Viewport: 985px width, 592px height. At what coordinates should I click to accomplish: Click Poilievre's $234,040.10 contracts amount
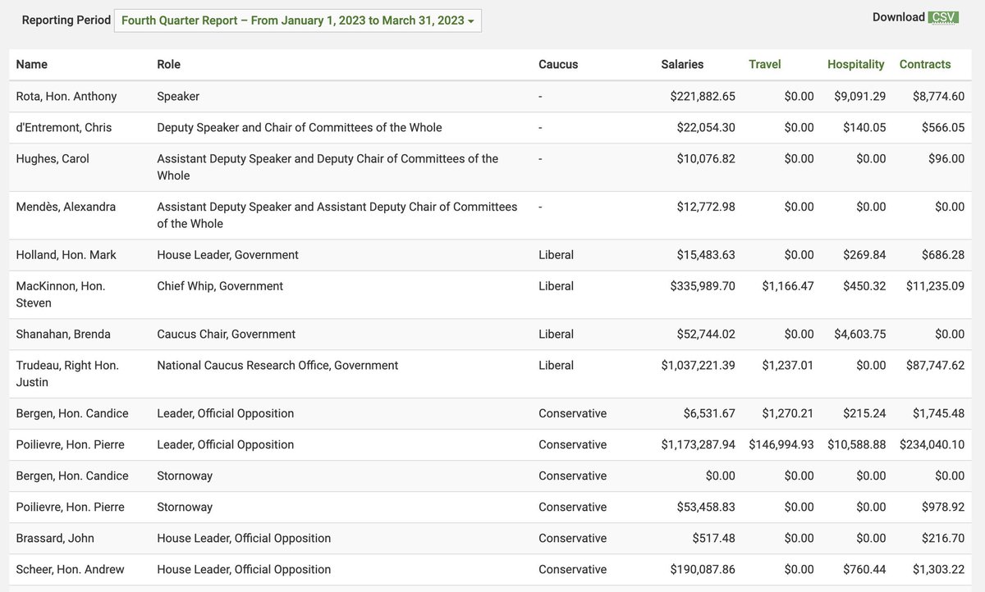pos(932,444)
